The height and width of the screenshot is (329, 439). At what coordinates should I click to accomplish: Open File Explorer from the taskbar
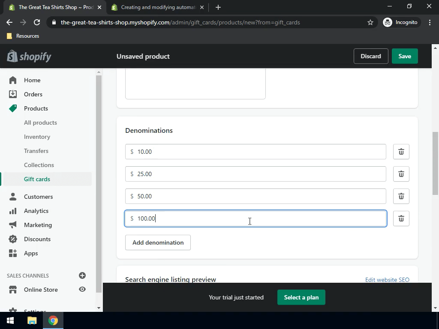pos(32,320)
